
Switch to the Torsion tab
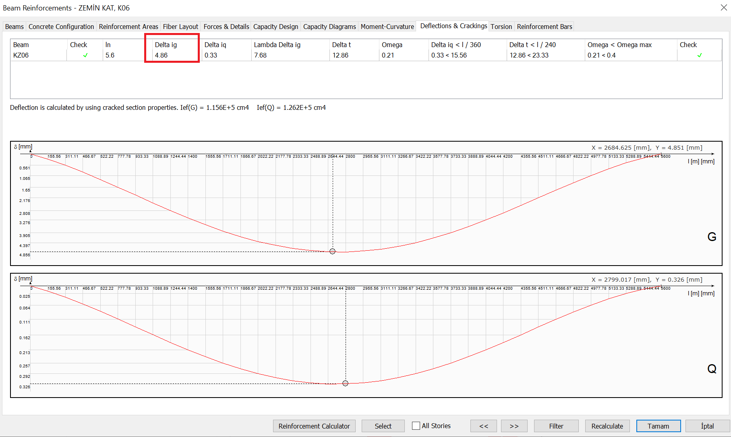(501, 27)
